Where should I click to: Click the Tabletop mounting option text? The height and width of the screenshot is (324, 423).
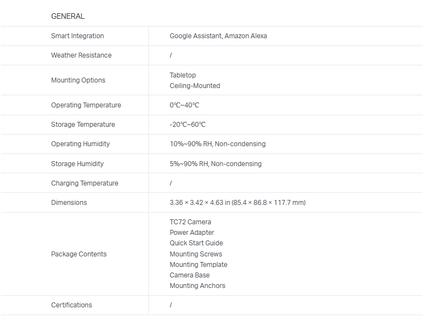[183, 75]
